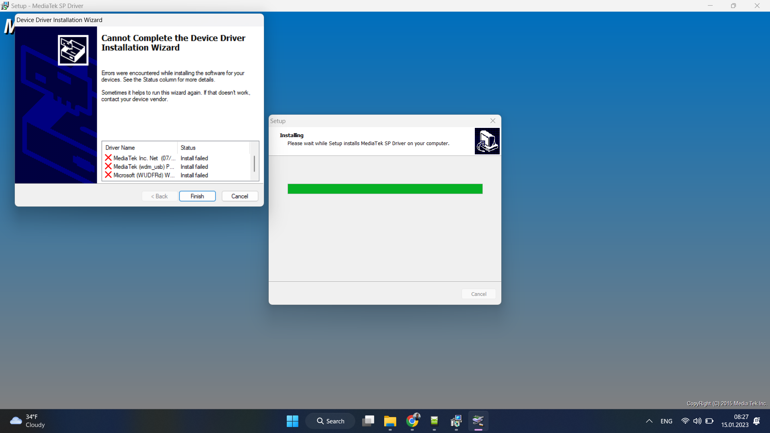The width and height of the screenshot is (770, 433).
Task: Open File Explorer from the taskbar
Action: [390, 421]
